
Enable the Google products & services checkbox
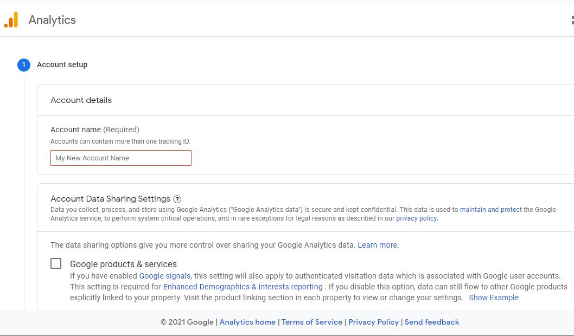[56, 263]
